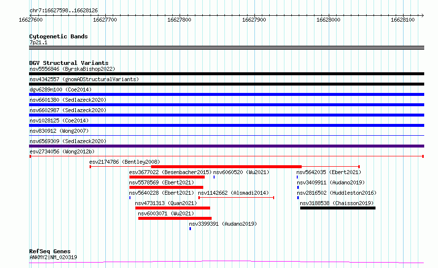This screenshot has width=438, height=268.
Task: Open the nsv830912 (Wong2007) label
Action: click(x=59, y=131)
